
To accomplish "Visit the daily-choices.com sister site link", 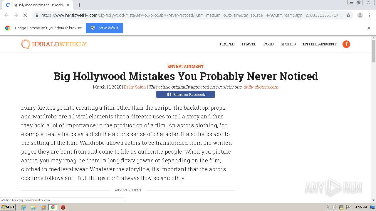I will click(261, 87).
